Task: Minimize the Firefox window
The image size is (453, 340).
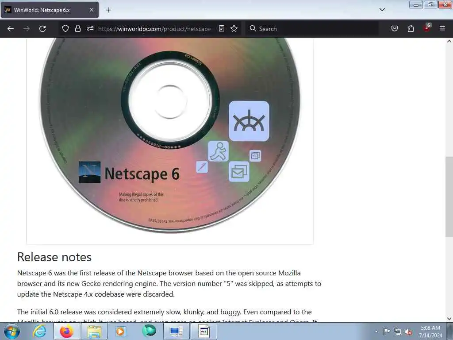Action: coord(416,5)
